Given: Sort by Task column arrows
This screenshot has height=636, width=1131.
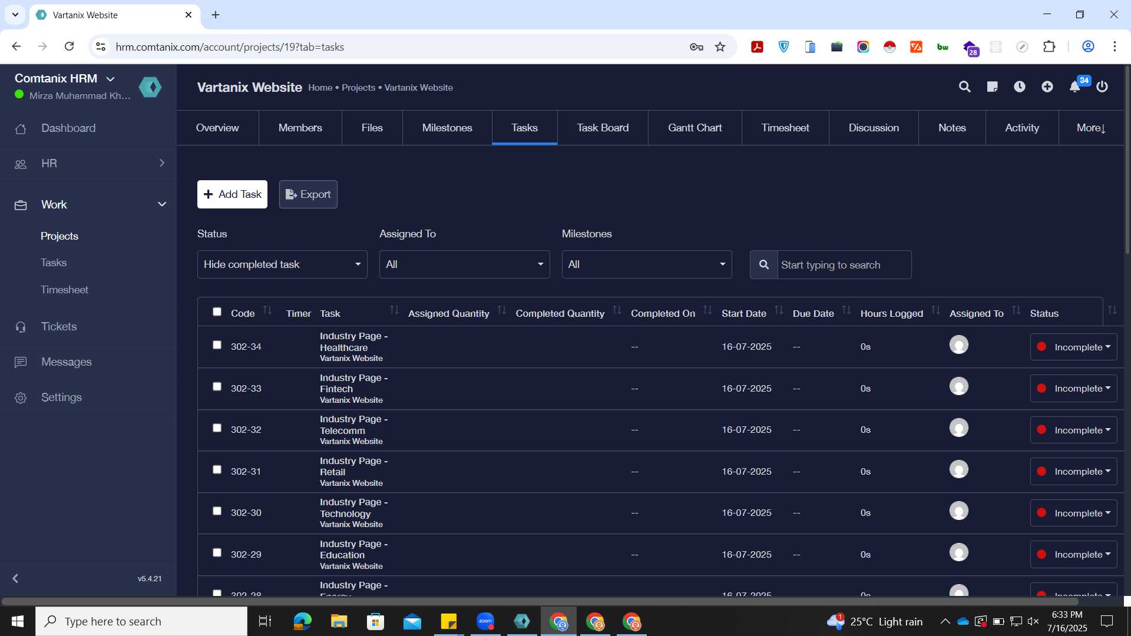Looking at the screenshot, I should point(394,310).
